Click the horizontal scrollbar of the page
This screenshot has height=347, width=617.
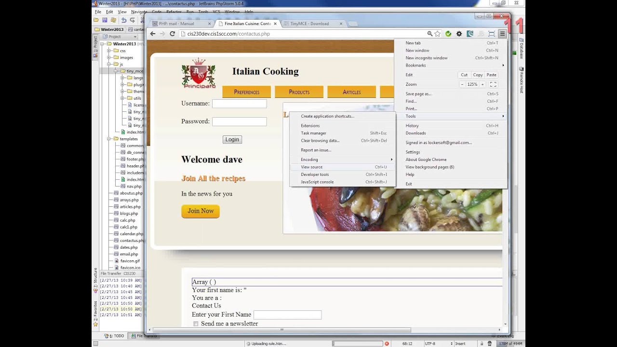(x=282, y=330)
